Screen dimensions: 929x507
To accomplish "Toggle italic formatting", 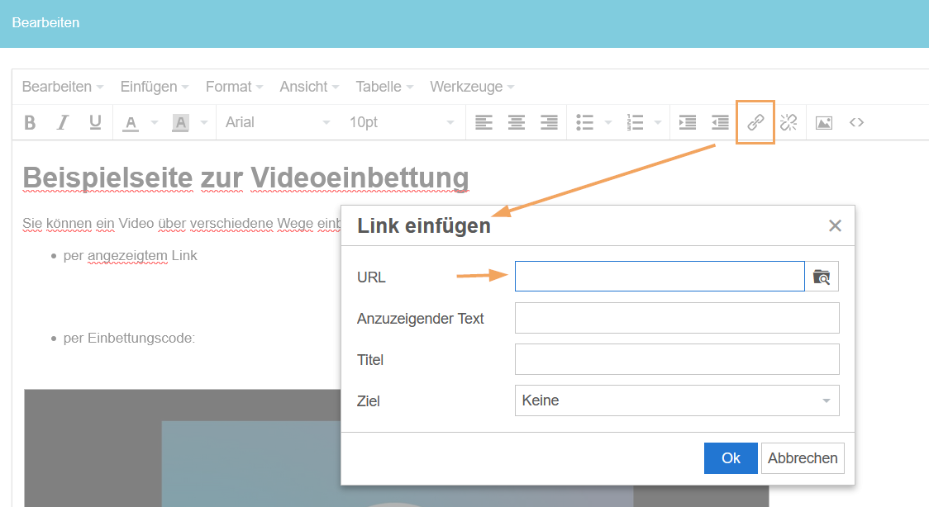I will pyautogui.click(x=62, y=122).
